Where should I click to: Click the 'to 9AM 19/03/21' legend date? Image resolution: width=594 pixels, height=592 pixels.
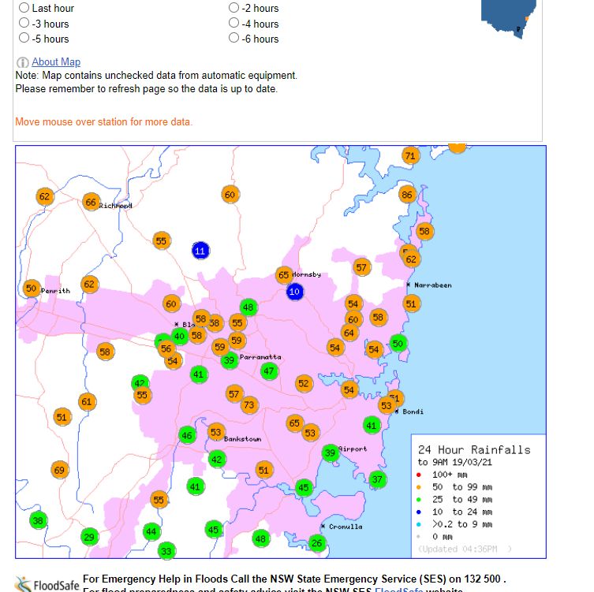click(x=454, y=462)
